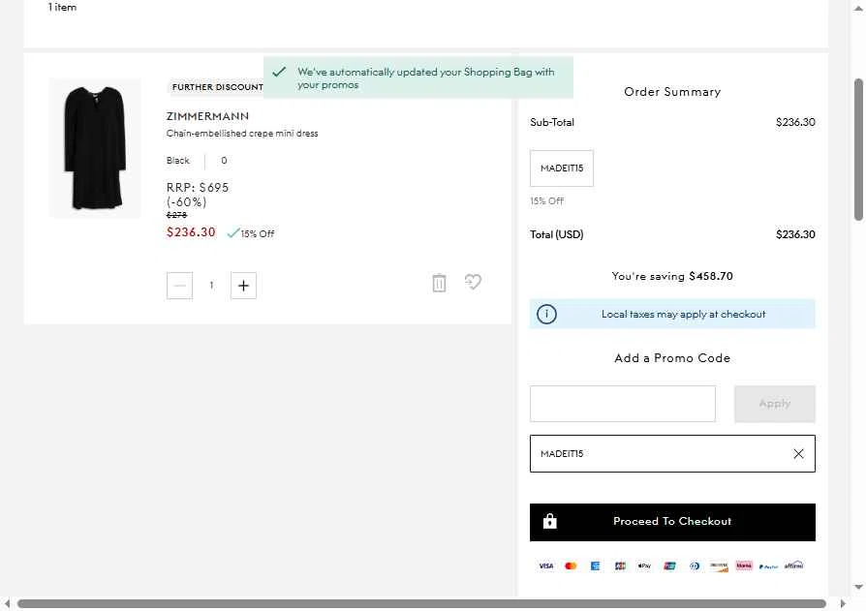The height and width of the screenshot is (611, 866).
Task: Add the dress to wishlist via heart icon
Action: tap(473, 282)
